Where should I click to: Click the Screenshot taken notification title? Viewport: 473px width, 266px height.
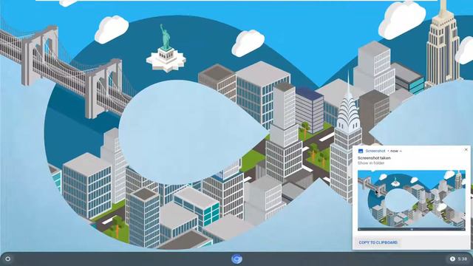(x=374, y=158)
